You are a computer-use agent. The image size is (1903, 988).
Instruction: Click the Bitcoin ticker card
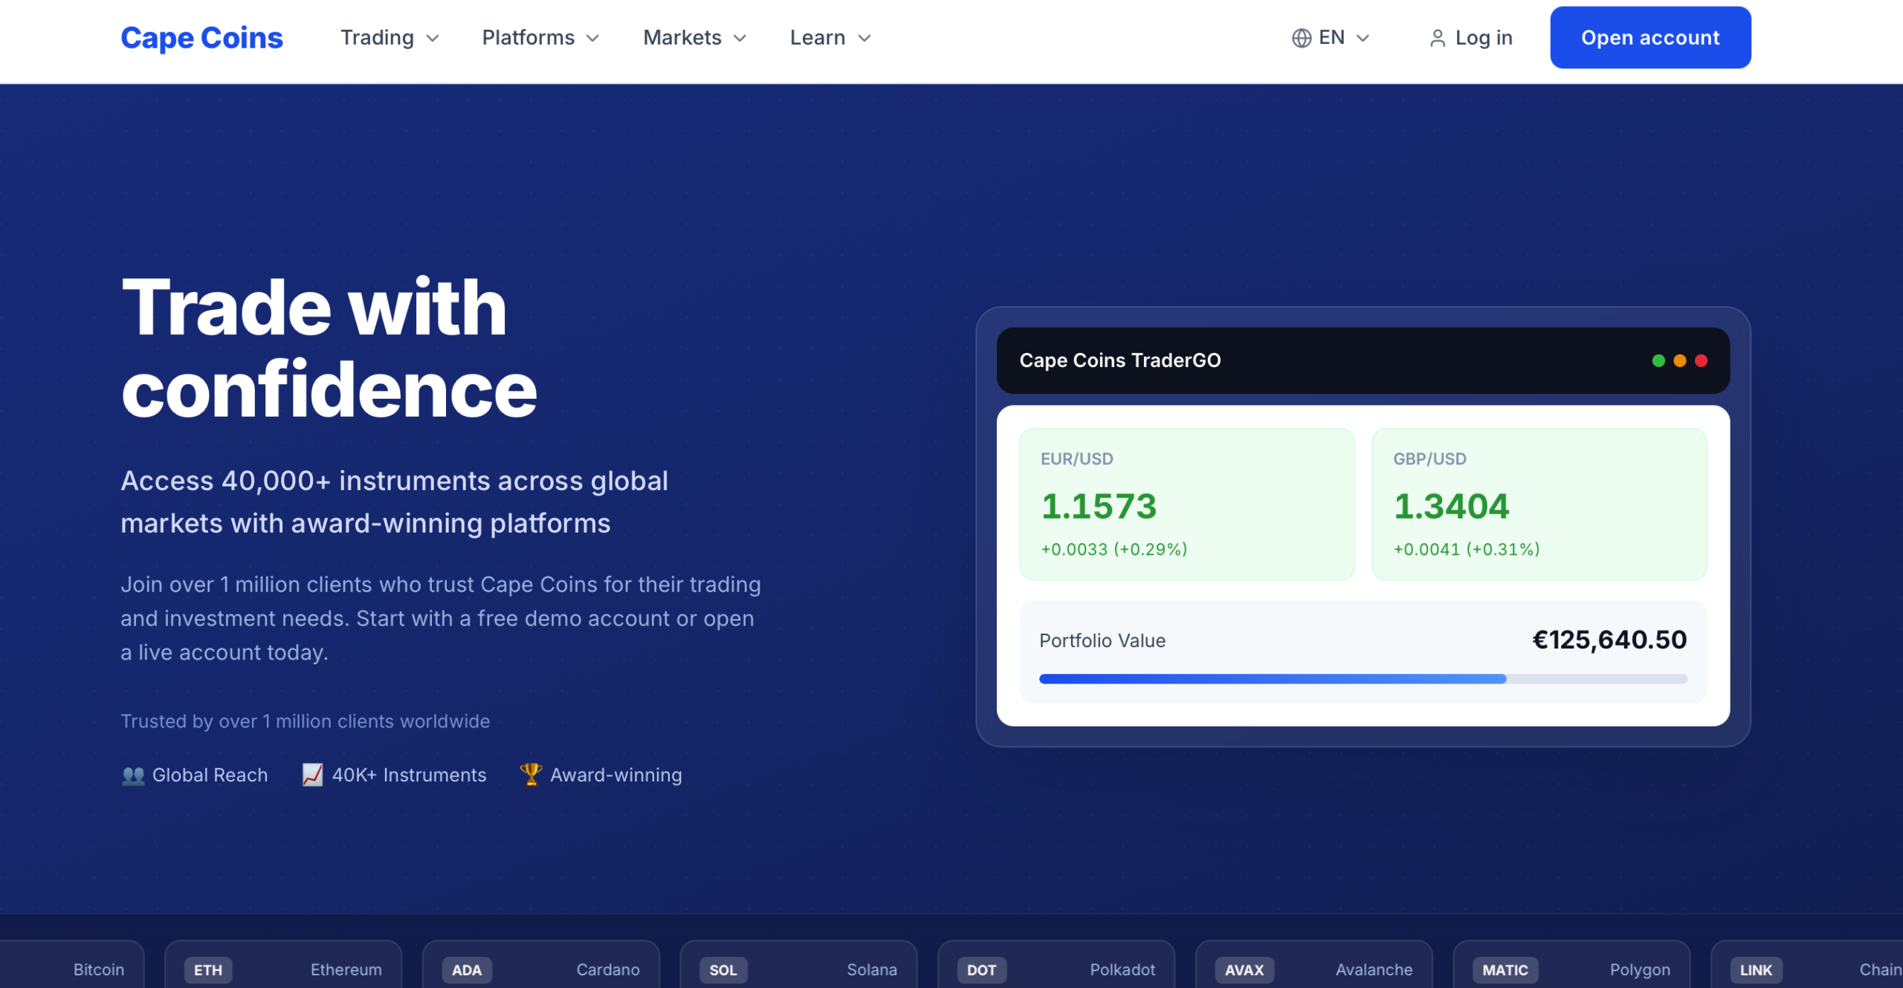[72, 964]
